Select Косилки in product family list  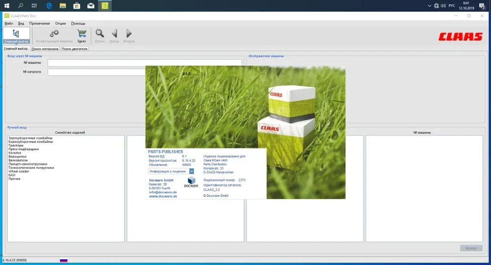click(x=15, y=153)
